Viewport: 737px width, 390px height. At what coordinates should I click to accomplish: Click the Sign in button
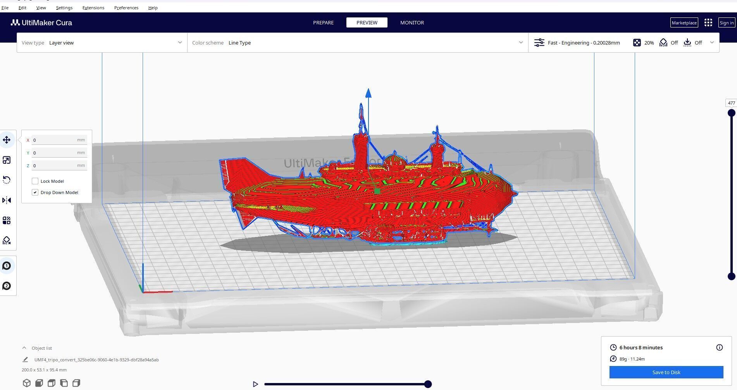point(727,22)
